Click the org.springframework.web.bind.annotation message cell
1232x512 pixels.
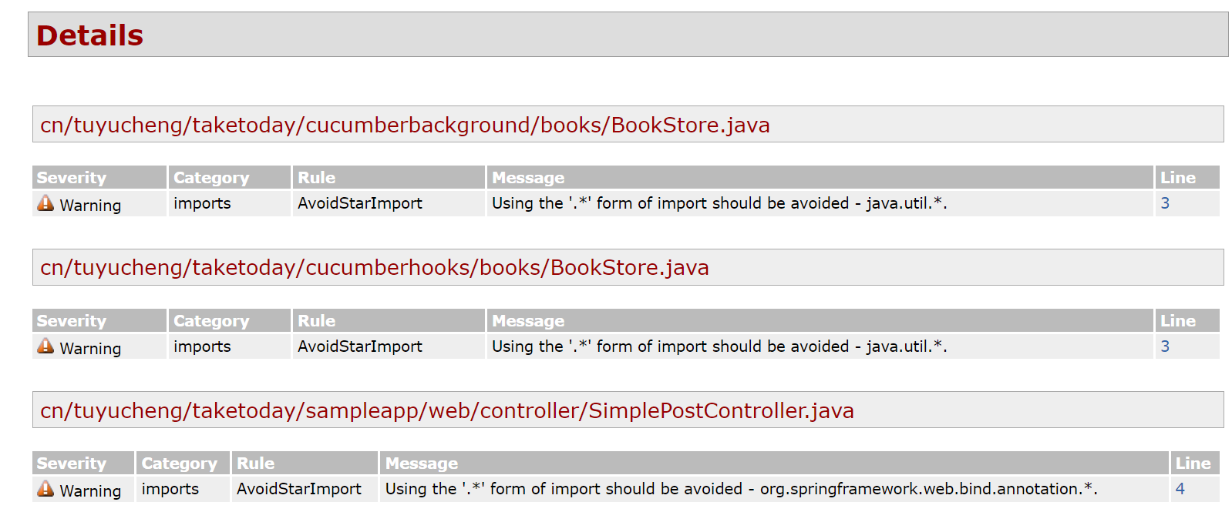point(774,489)
